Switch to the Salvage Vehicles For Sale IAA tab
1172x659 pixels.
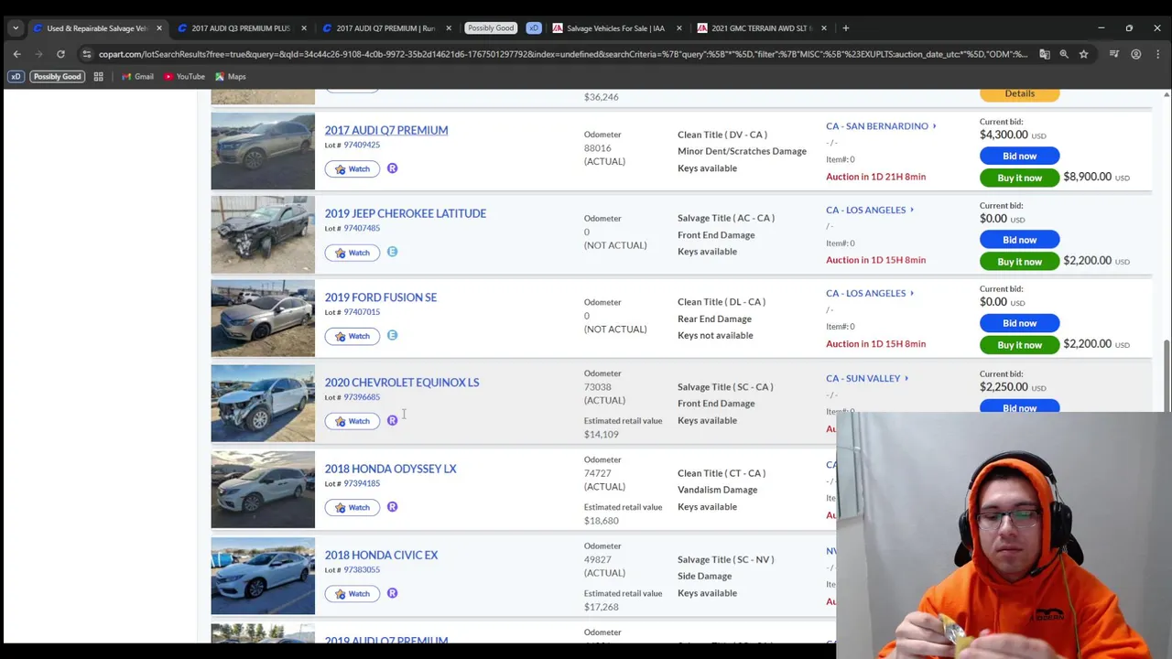point(615,28)
